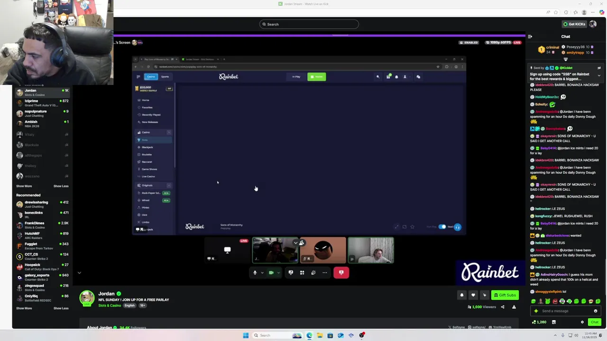
Task: Select the cartoon avatar participant tile
Action: click(323, 250)
